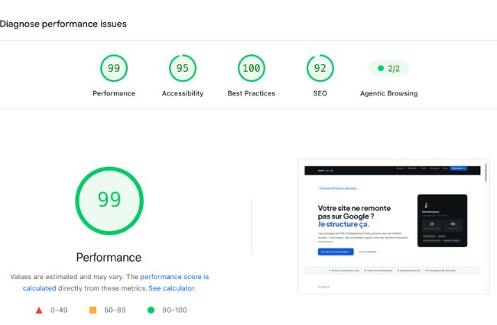Select the 50–89 range text

(115, 310)
